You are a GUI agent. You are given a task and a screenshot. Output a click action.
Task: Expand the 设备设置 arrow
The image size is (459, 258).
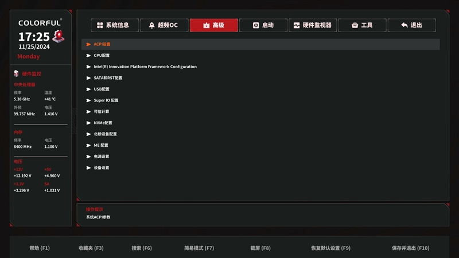[x=88, y=167]
